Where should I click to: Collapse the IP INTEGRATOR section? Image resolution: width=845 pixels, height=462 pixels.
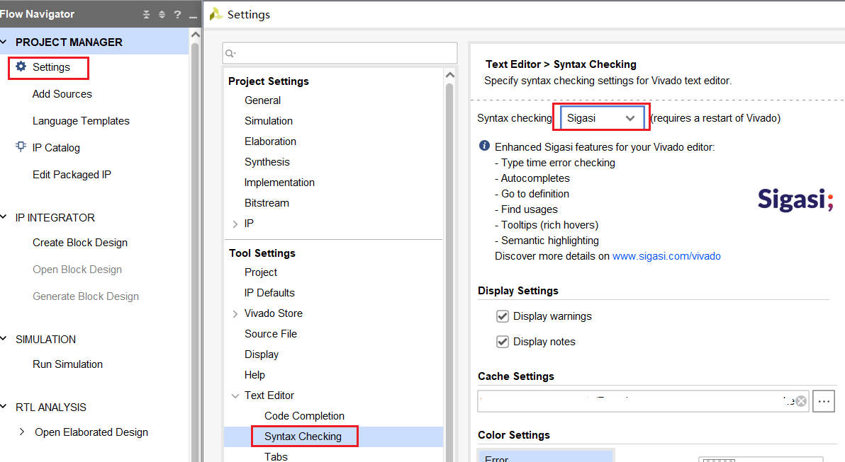coord(4,217)
